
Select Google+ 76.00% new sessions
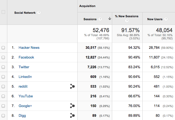[x=134, y=106]
